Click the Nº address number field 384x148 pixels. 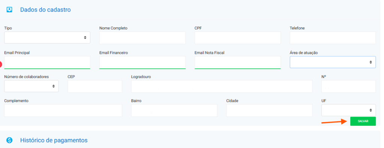[x=348, y=86]
